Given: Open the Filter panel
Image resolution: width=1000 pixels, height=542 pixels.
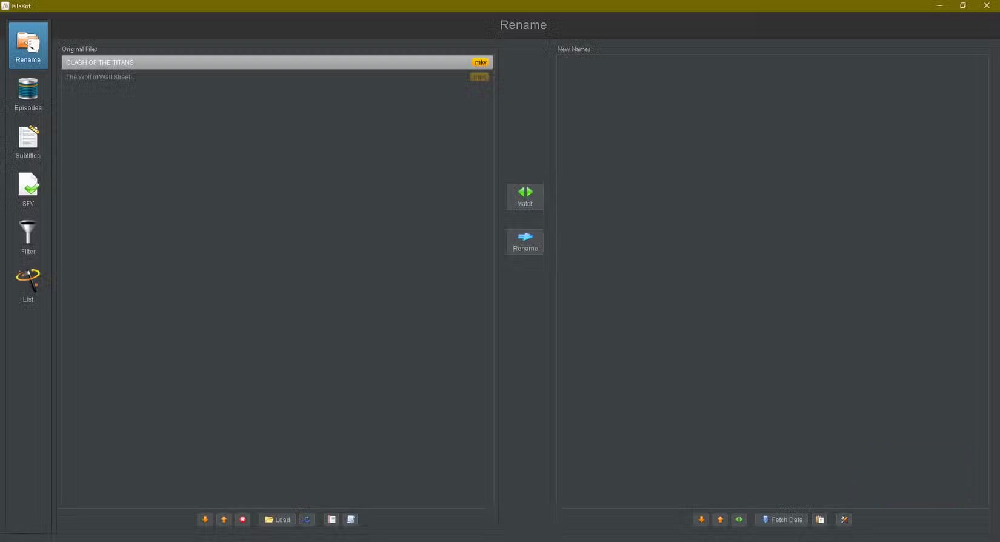Looking at the screenshot, I should (x=28, y=238).
